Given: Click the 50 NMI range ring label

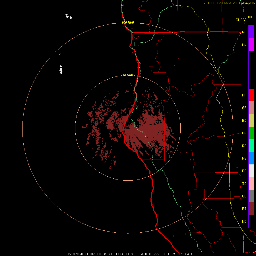Looking at the screenshot, I should pyautogui.click(x=128, y=75).
